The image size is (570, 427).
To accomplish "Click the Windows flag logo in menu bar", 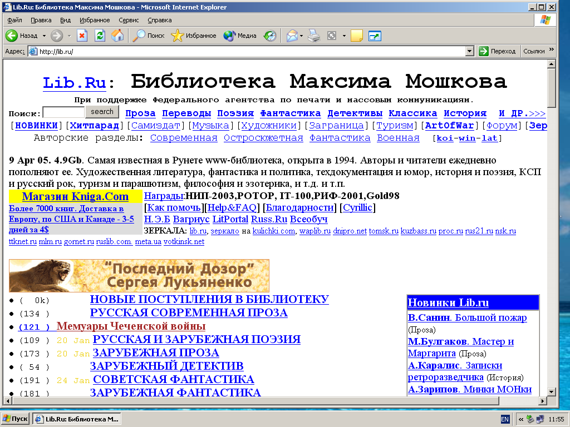I will tap(546, 20).
